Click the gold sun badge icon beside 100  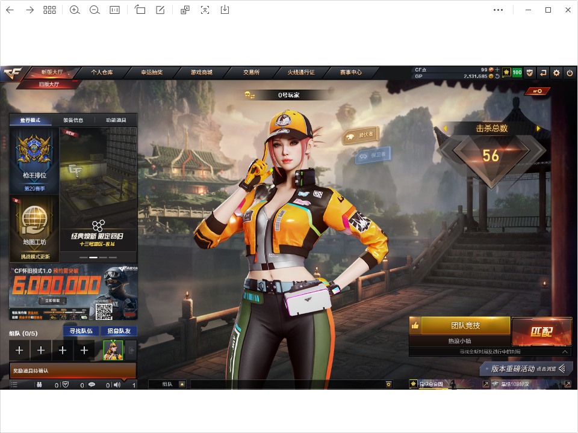(x=506, y=72)
